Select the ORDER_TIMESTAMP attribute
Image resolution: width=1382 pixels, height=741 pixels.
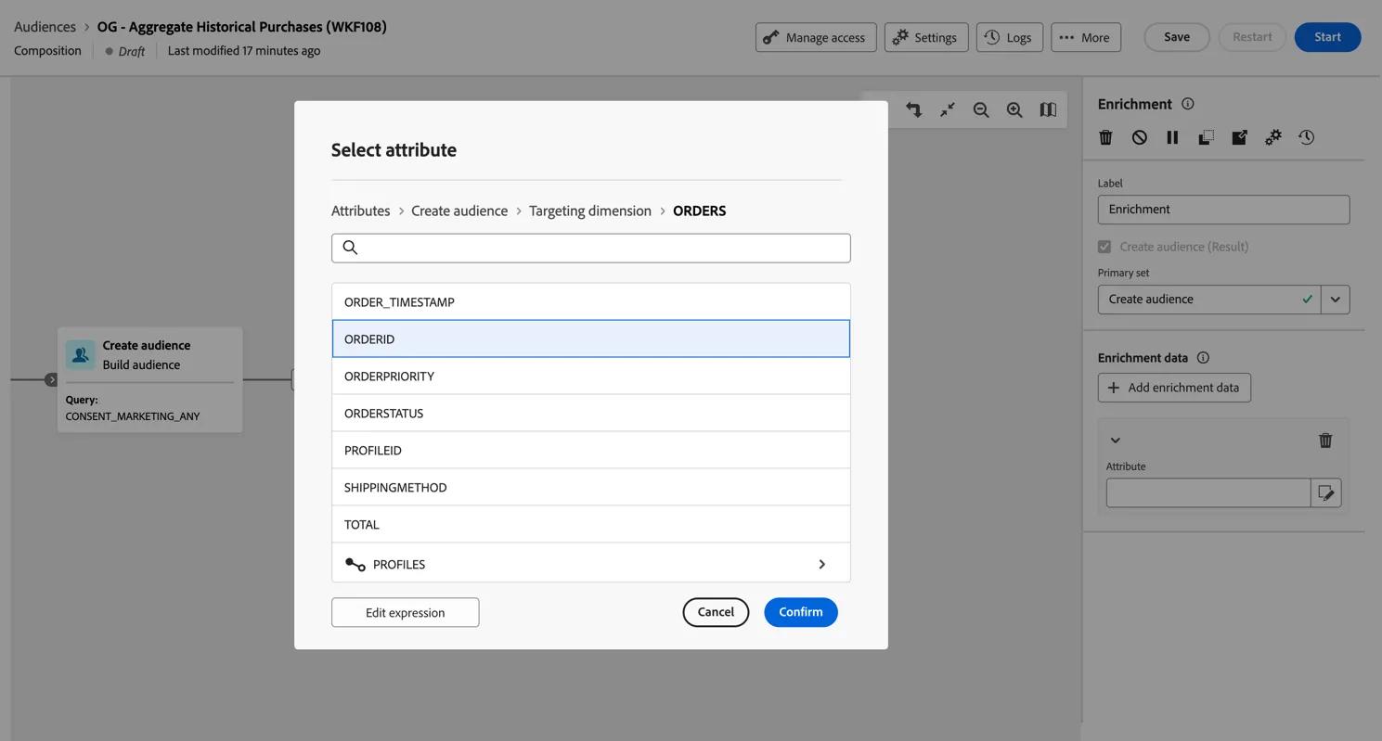coord(590,302)
